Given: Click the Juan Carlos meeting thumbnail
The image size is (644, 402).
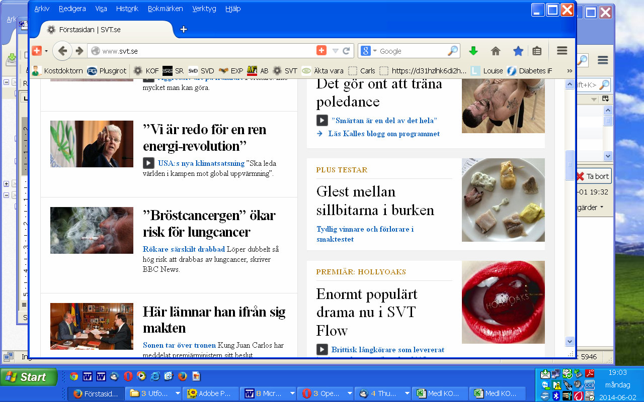Looking at the screenshot, I should coord(92,326).
